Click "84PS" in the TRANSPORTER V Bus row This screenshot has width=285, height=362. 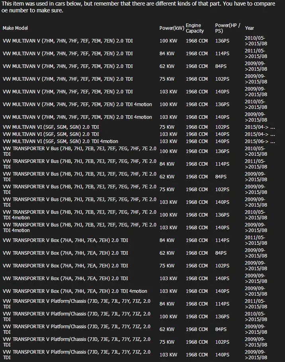click(x=221, y=177)
